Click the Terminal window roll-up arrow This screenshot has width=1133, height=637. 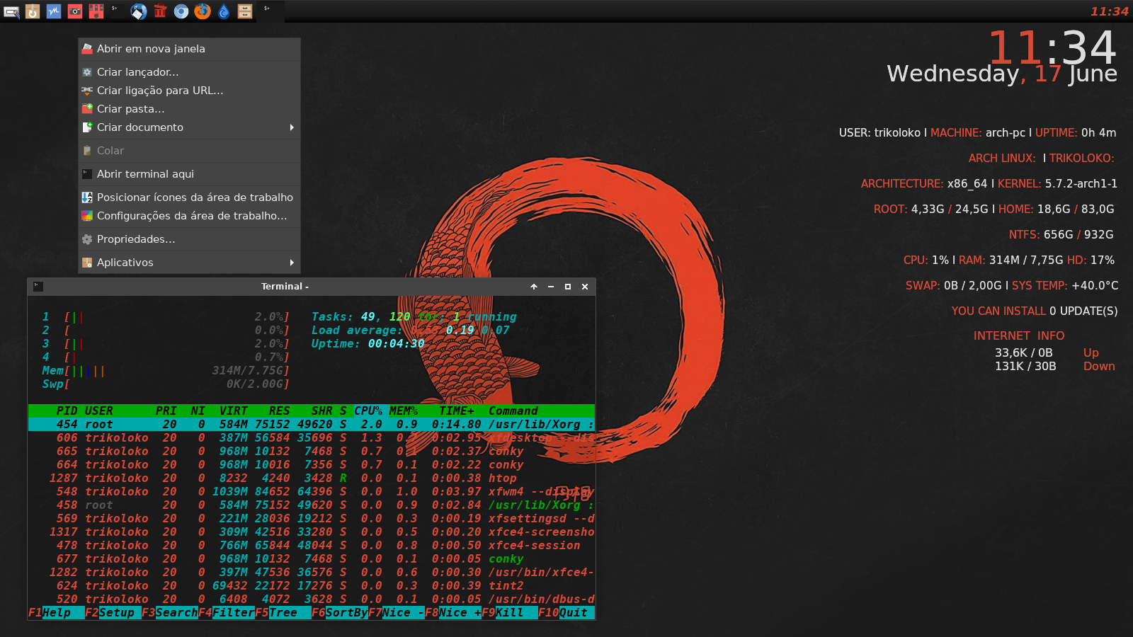click(534, 287)
